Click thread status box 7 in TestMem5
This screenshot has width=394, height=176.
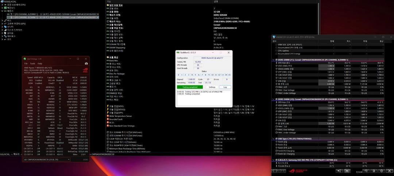pos(202,75)
